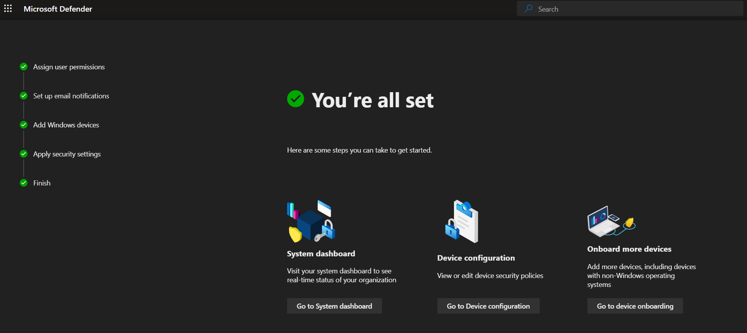Open the app launcher waffle icon
This screenshot has height=333, width=747.
tap(8, 9)
